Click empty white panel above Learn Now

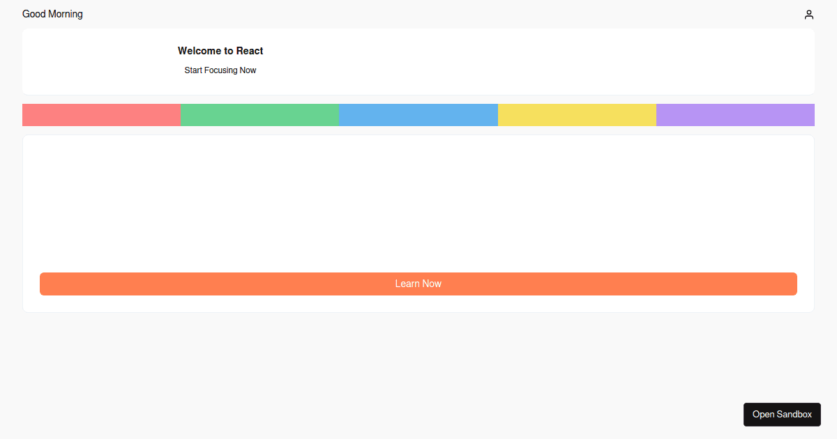pos(418,202)
